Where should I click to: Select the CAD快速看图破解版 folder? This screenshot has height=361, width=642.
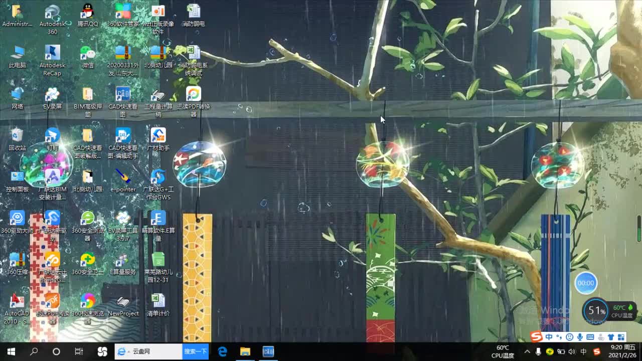(x=88, y=143)
